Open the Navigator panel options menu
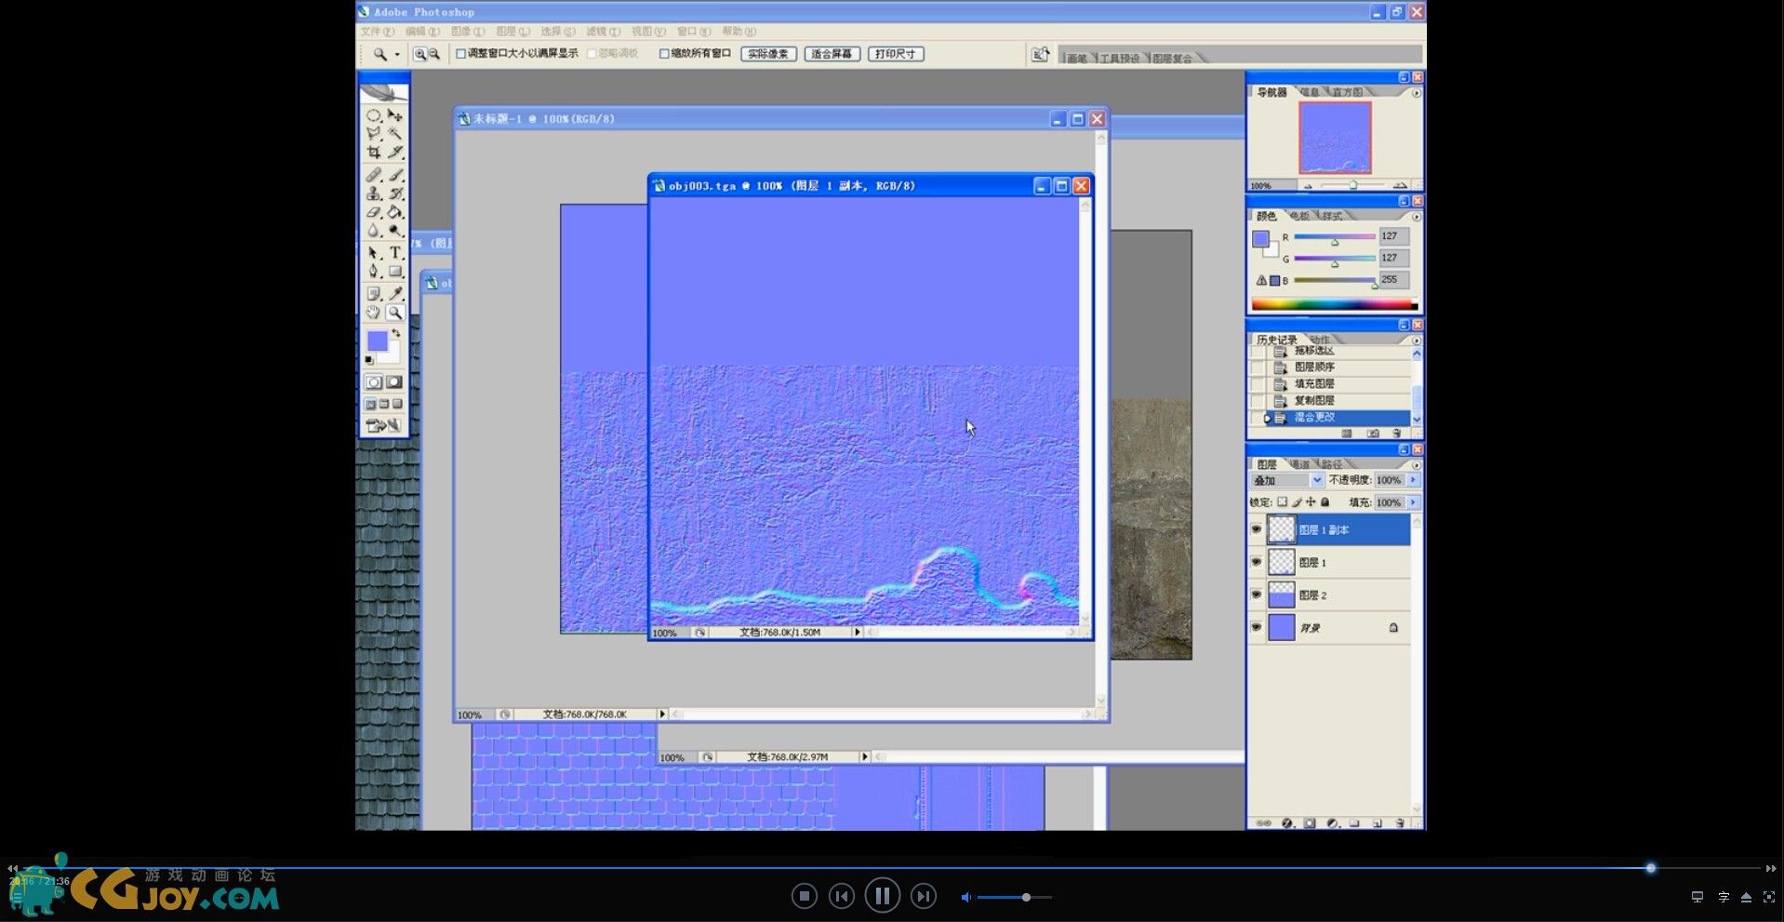The image size is (1784, 922). (1416, 93)
